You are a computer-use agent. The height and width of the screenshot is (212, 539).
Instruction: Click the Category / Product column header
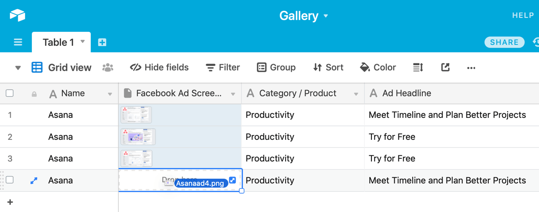[303, 93]
